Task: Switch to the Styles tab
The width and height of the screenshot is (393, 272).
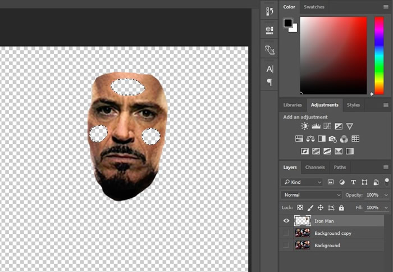Action: [353, 105]
